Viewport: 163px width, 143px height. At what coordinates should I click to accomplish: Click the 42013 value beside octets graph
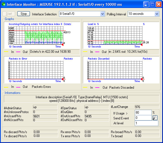pos(67,32)
